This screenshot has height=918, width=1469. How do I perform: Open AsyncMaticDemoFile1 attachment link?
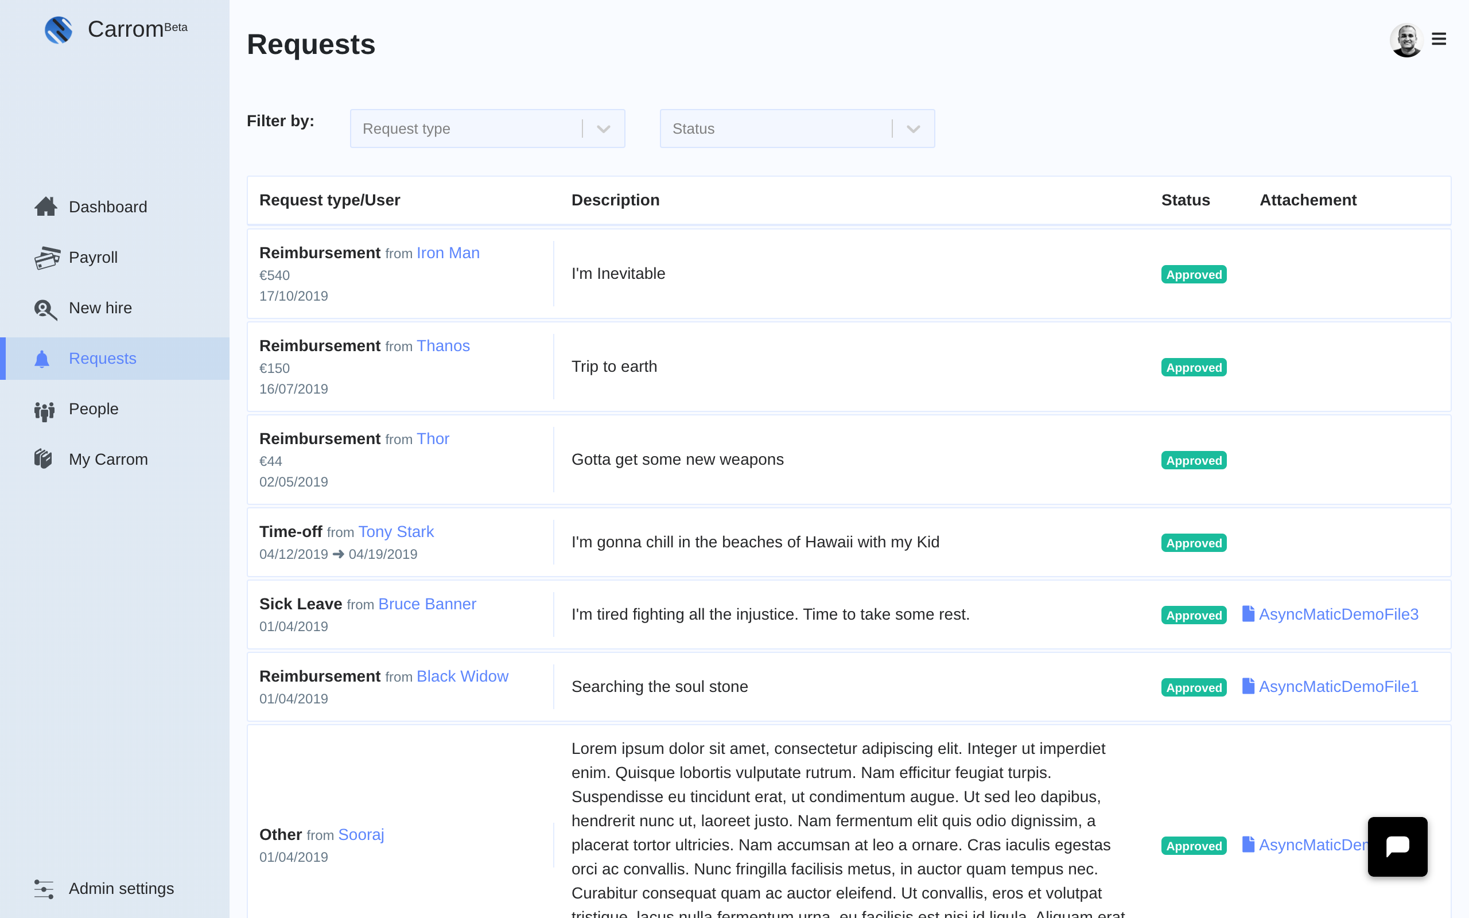coord(1338,687)
